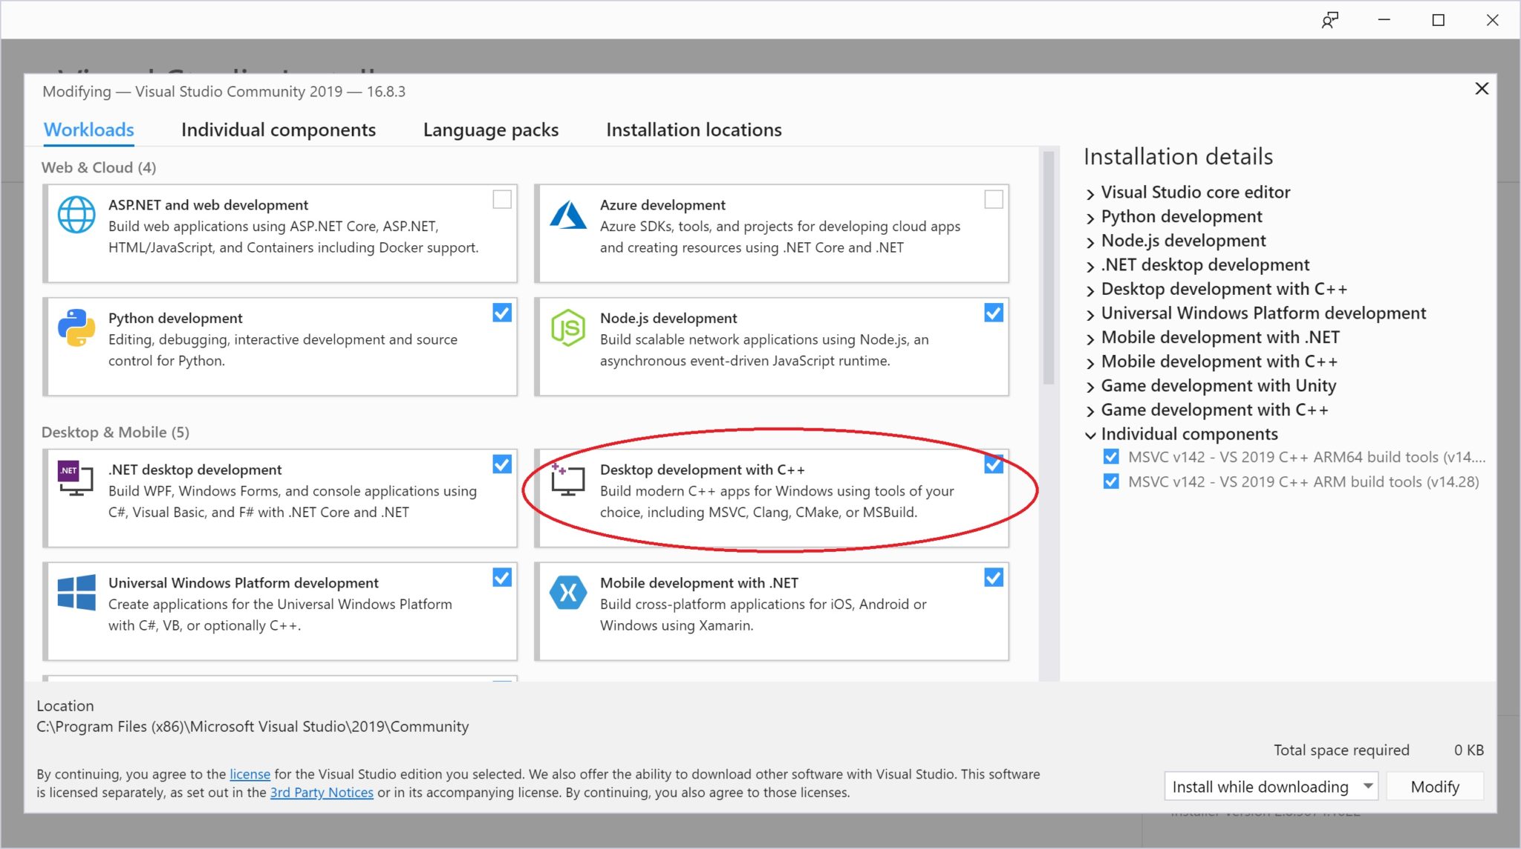The width and height of the screenshot is (1521, 849).
Task: Expand Universal Windows Platform development details
Action: tap(1090, 315)
